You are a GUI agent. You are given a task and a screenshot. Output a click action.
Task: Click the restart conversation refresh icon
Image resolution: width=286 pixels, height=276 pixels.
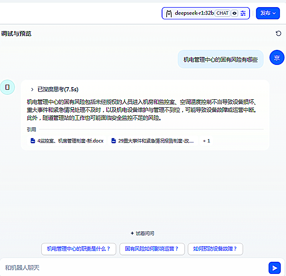coord(278,34)
